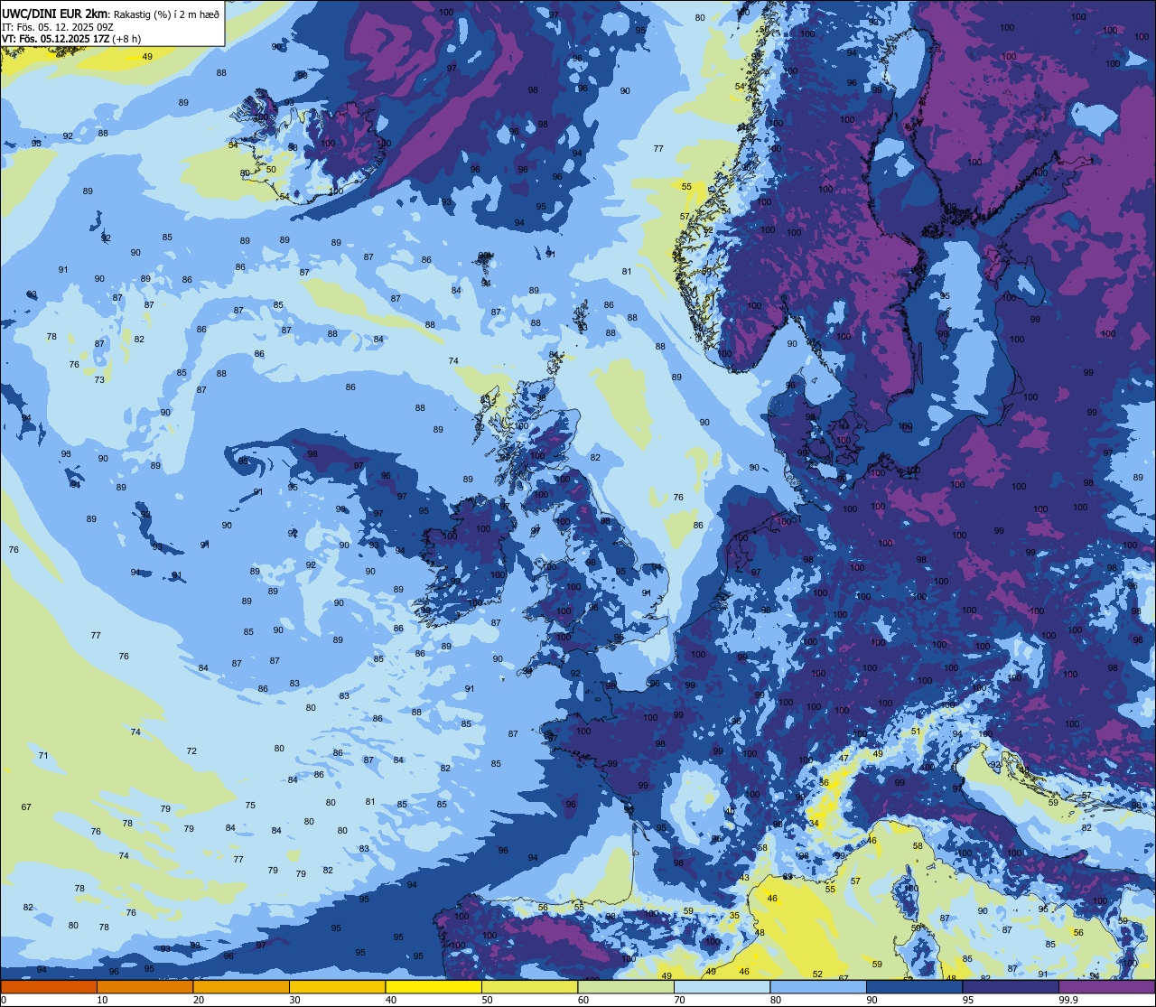Click the "20" legend scale label
Screen dimensions: 1156x1007
click(198, 1000)
